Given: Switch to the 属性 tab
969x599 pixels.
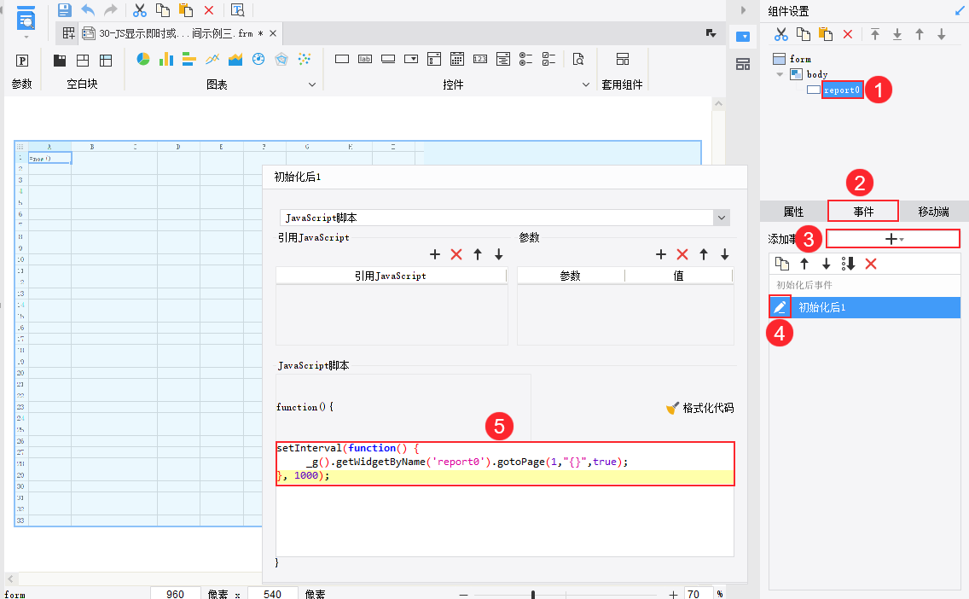Looking at the screenshot, I should (793, 212).
